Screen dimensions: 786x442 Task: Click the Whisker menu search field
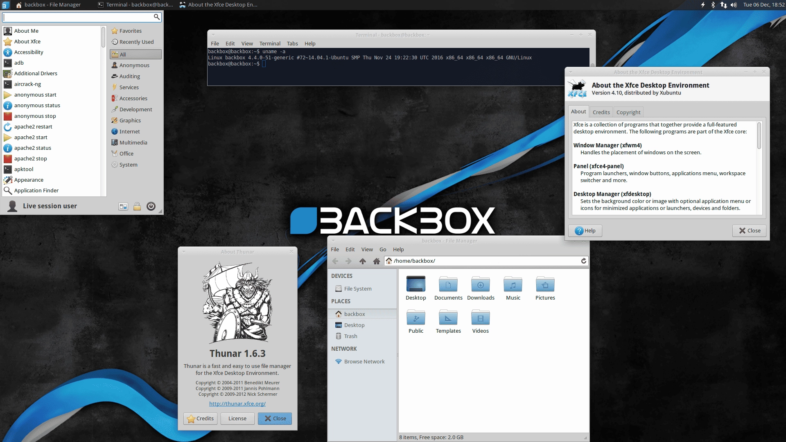point(78,17)
